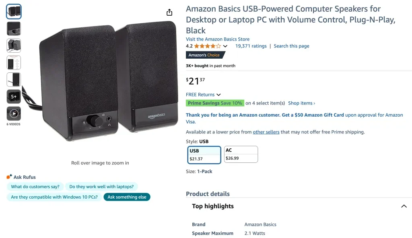
Task: Open Search this page
Action: click(x=291, y=46)
